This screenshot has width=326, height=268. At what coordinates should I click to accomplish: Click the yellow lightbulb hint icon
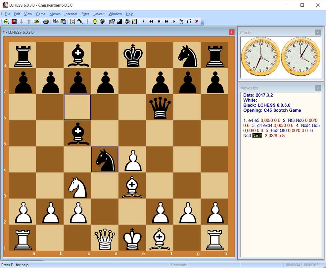pyautogui.click(x=95, y=22)
